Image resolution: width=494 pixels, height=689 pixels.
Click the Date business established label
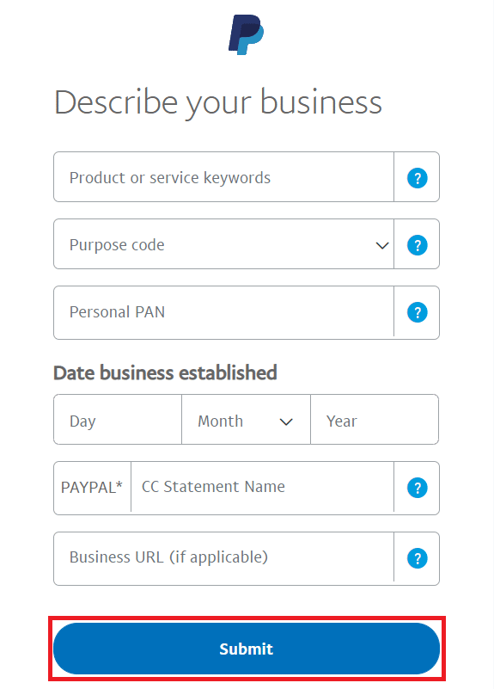point(165,372)
